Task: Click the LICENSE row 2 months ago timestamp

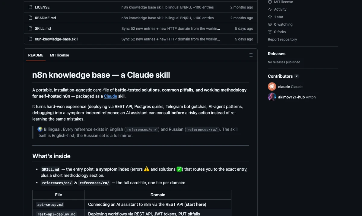Action: coord(242,7)
